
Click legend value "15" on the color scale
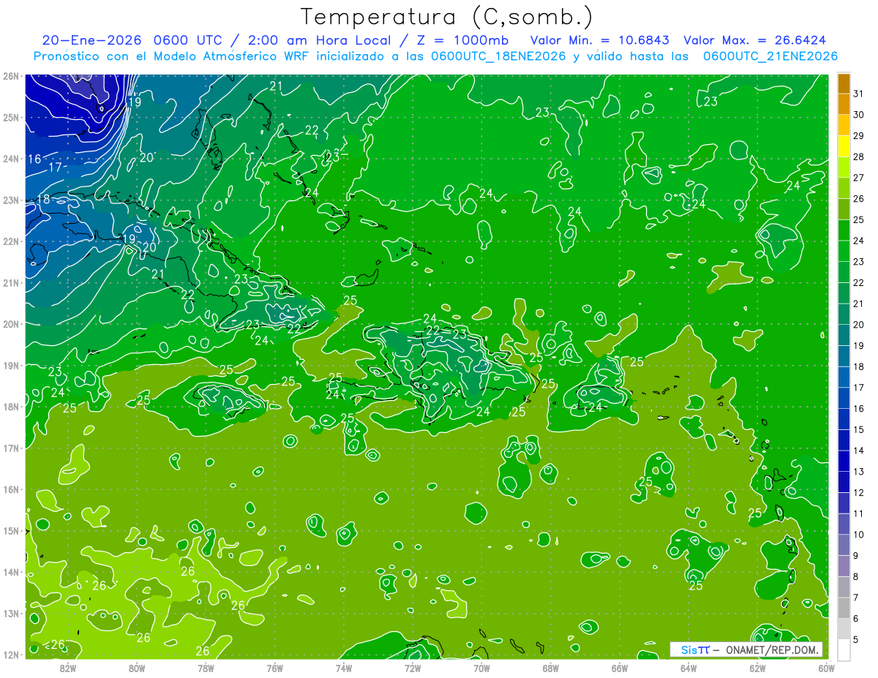point(859,429)
